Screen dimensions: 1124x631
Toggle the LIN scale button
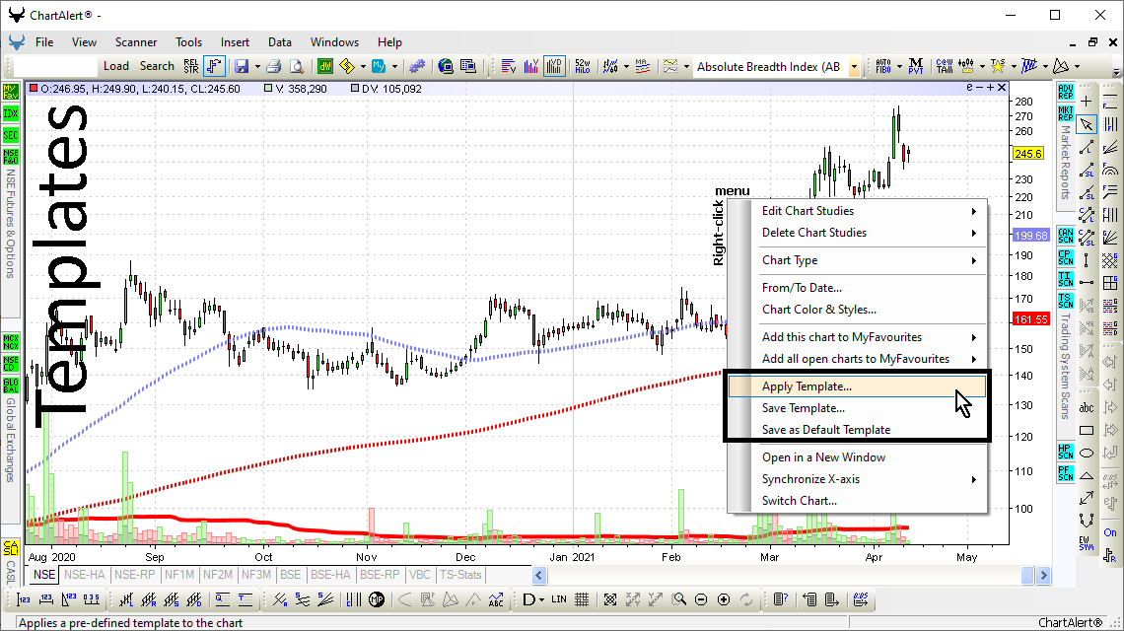pos(559,599)
